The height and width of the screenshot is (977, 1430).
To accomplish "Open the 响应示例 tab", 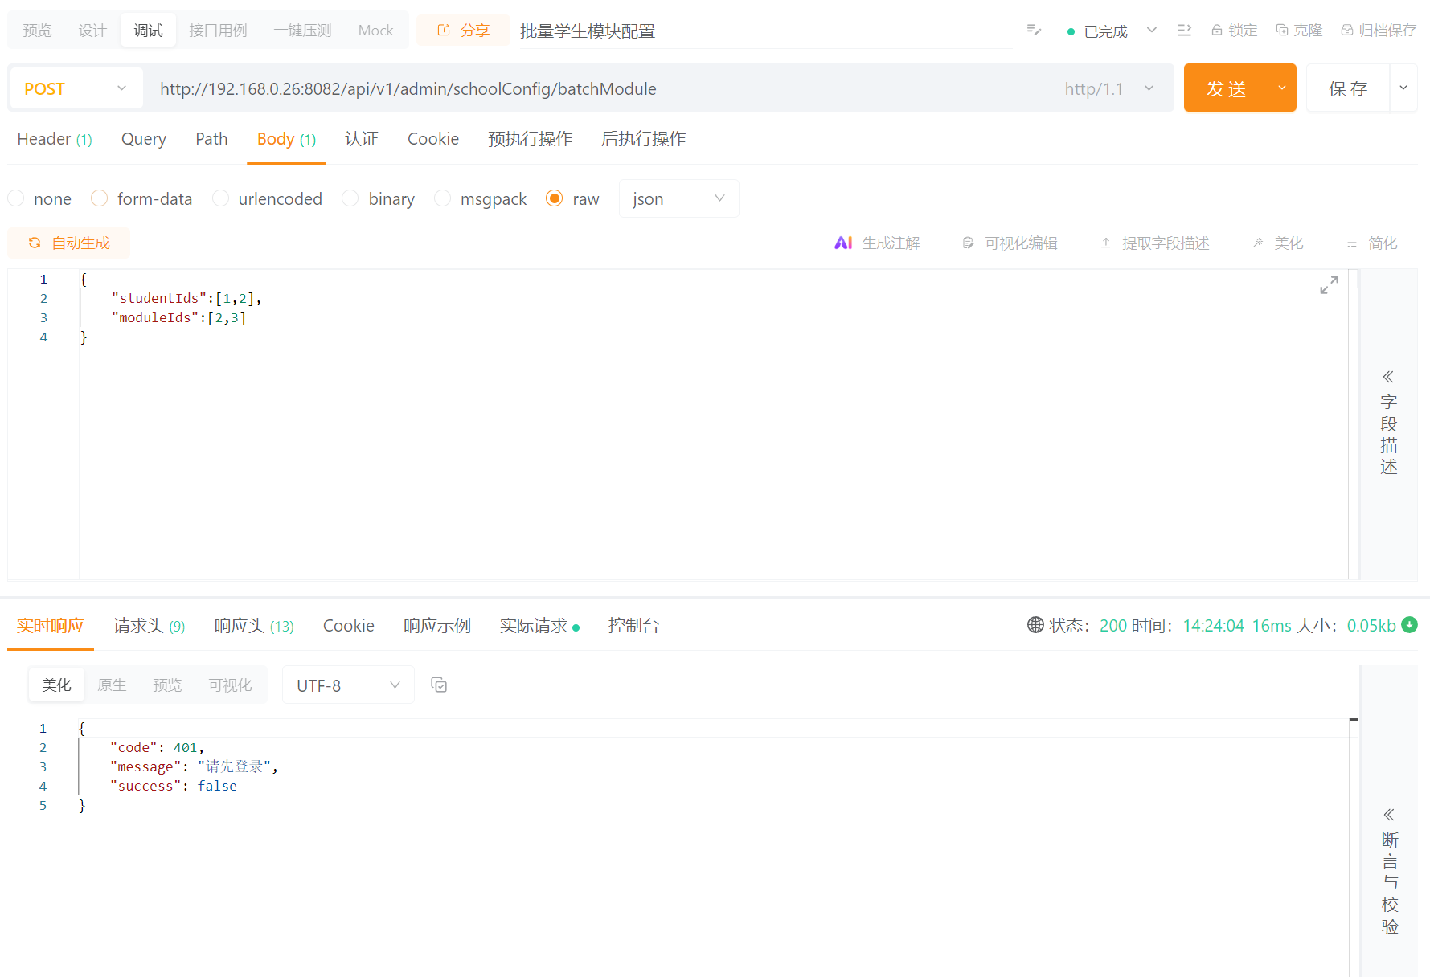I will click(x=436, y=625).
